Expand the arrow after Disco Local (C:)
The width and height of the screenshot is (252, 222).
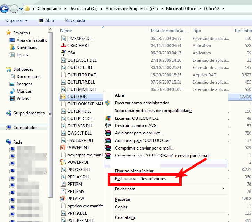pyautogui.click(x=102, y=9)
